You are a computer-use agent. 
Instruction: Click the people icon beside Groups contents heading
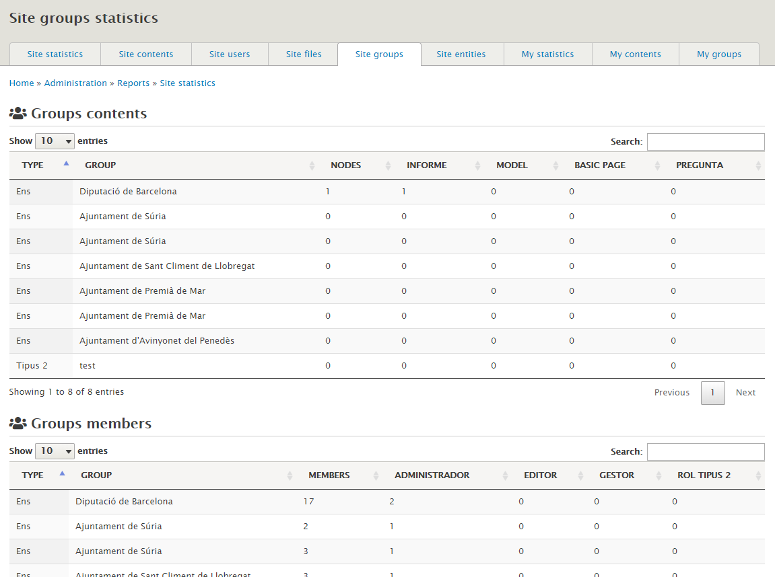[18, 113]
